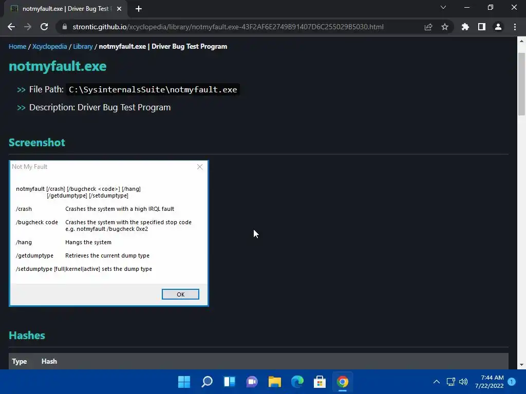Open the Chrome extensions puzzle icon
526x394 pixels.
click(x=465, y=27)
